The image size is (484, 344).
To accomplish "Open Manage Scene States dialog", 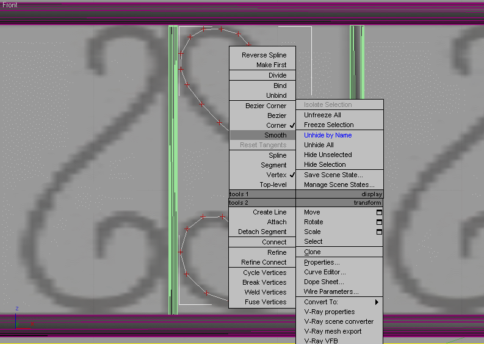I will 339,185.
